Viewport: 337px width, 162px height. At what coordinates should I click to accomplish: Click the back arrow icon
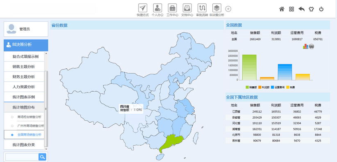point(302,9)
